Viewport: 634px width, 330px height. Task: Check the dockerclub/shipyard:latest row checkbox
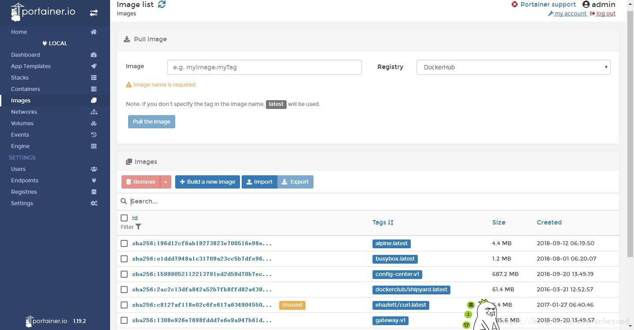(x=124, y=290)
